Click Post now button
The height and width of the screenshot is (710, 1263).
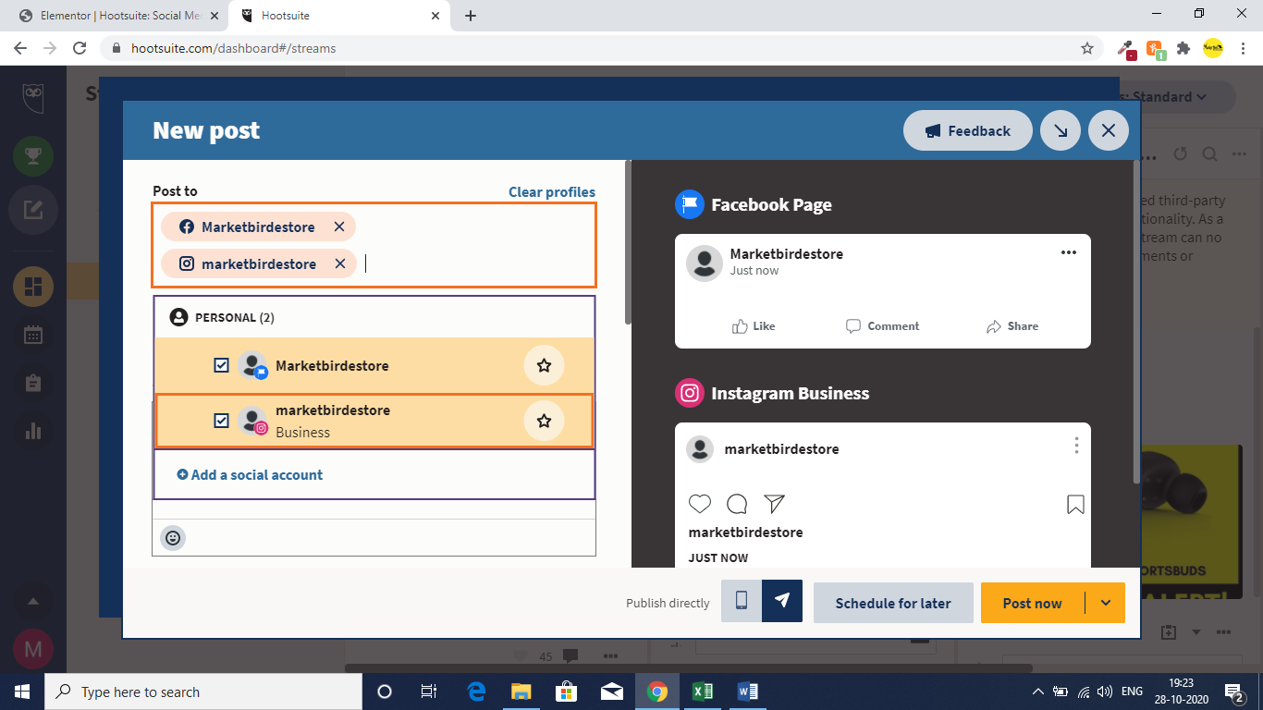(x=1032, y=603)
